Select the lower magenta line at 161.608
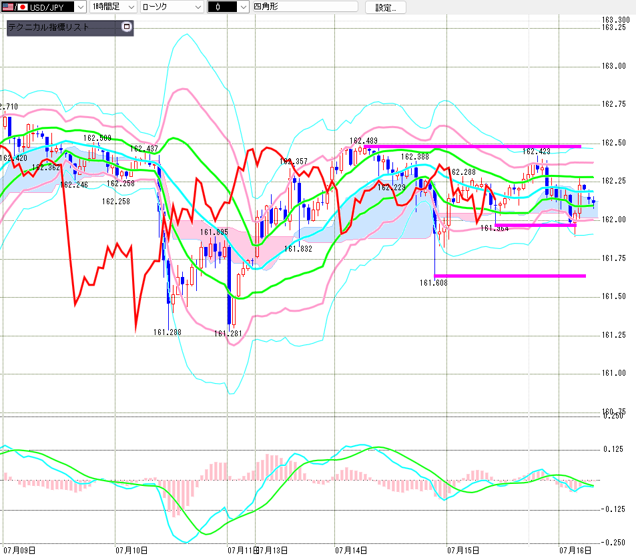The height and width of the screenshot is (558, 636). click(510, 276)
